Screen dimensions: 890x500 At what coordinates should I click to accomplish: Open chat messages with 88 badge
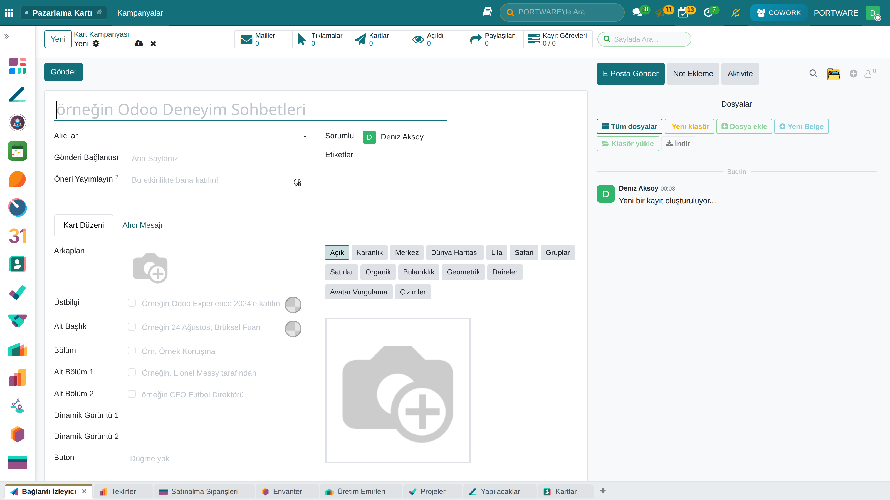click(x=637, y=13)
